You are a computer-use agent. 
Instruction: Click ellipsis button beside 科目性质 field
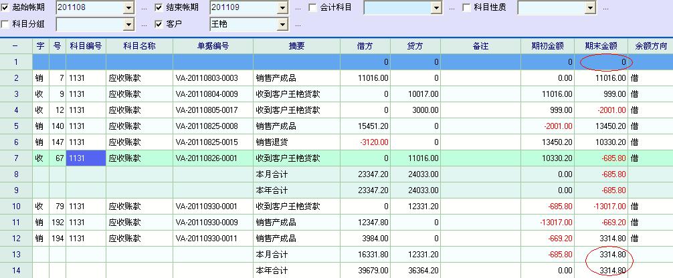coord(605,9)
